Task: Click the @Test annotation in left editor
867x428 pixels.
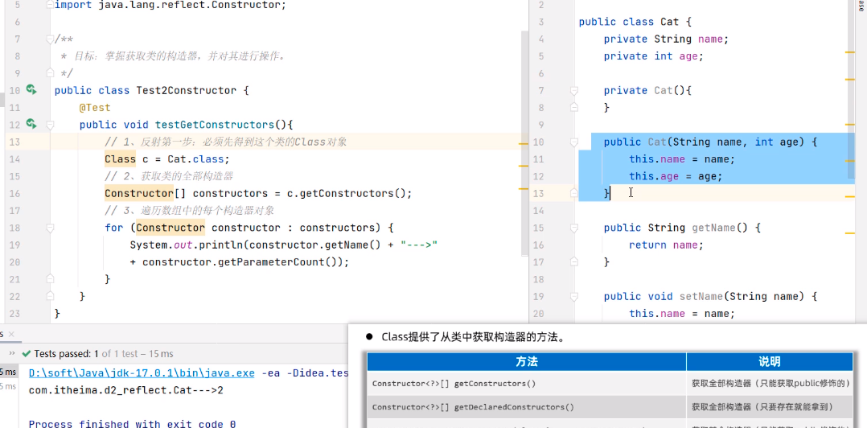Action: tap(95, 107)
